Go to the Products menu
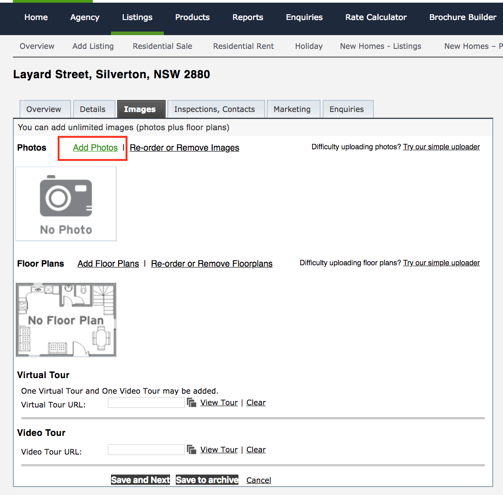 (x=193, y=17)
